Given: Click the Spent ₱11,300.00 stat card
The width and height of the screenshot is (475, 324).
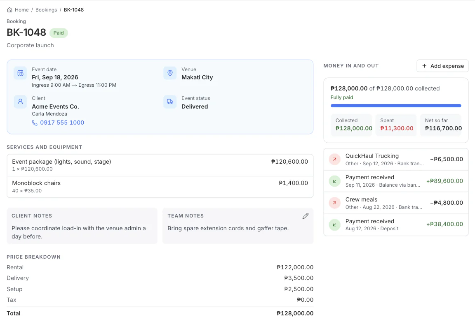Looking at the screenshot, I should [396, 125].
